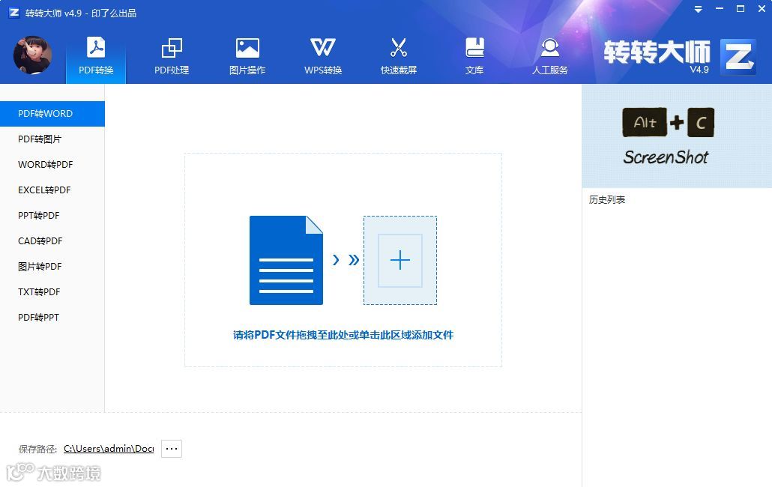Select PDF转图片 in the sidebar

point(52,139)
